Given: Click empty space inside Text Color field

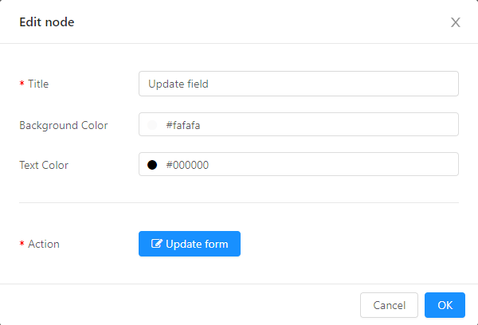Looking at the screenshot, I should pyautogui.click(x=332, y=164).
